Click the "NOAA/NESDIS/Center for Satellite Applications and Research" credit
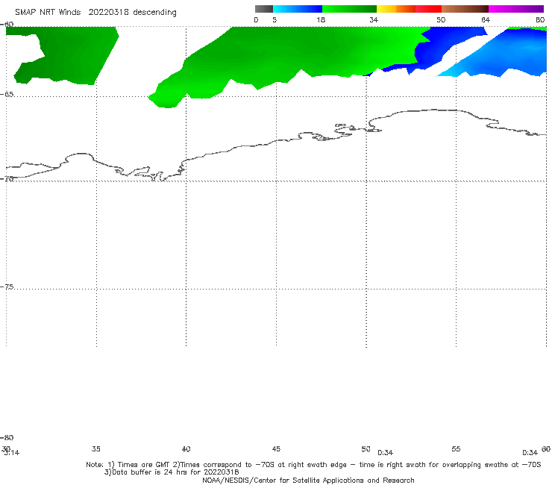The image size is (552, 485). [308, 480]
